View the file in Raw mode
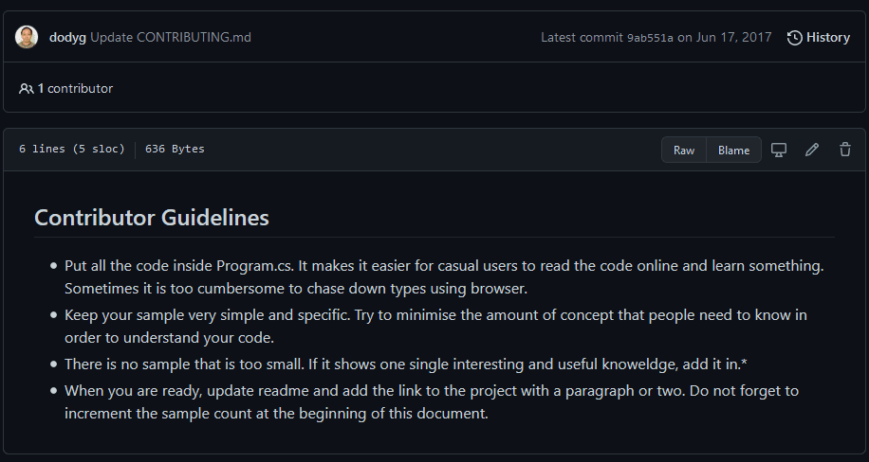 (684, 150)
